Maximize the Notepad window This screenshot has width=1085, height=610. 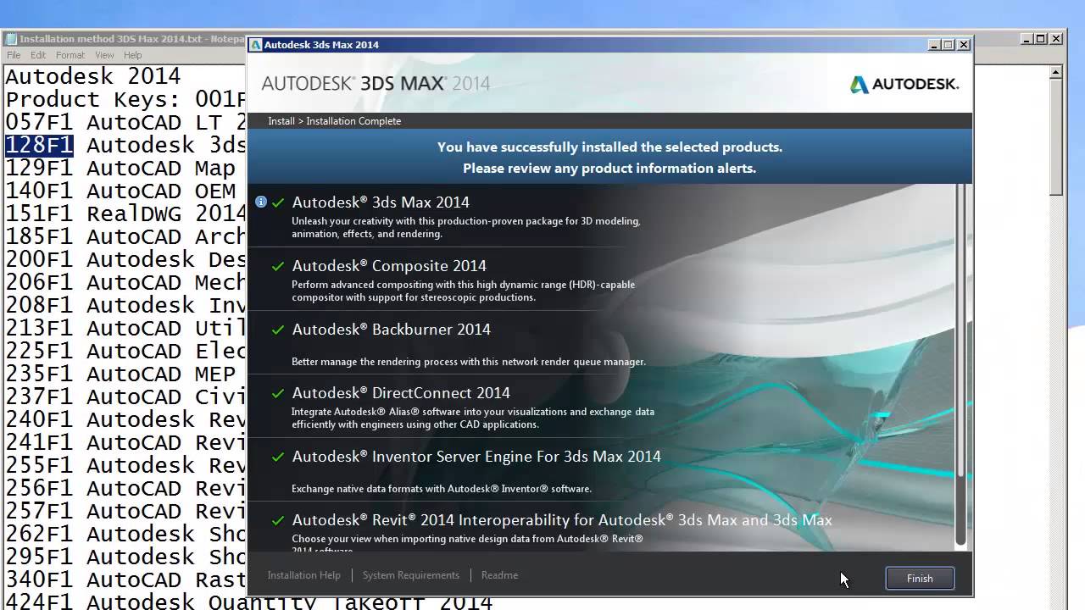(x=1042, y=38)
